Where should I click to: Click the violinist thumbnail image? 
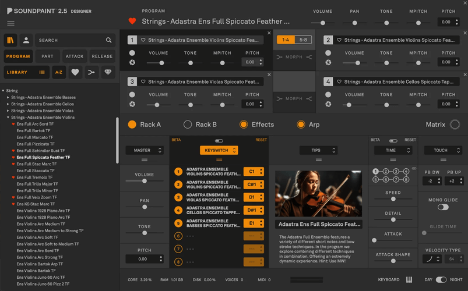pyautogui.click(x=318, y=193)
